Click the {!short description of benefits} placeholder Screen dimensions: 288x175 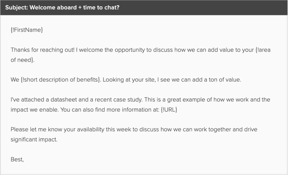(x=60, y=80)
